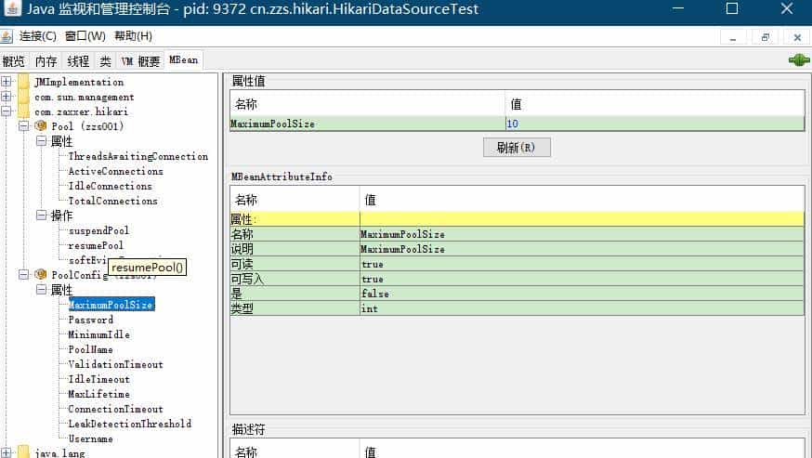Click the 值 column header in 属性值 table
The width and height of the screenshot is (812, 458).
(x=655, y=104)
